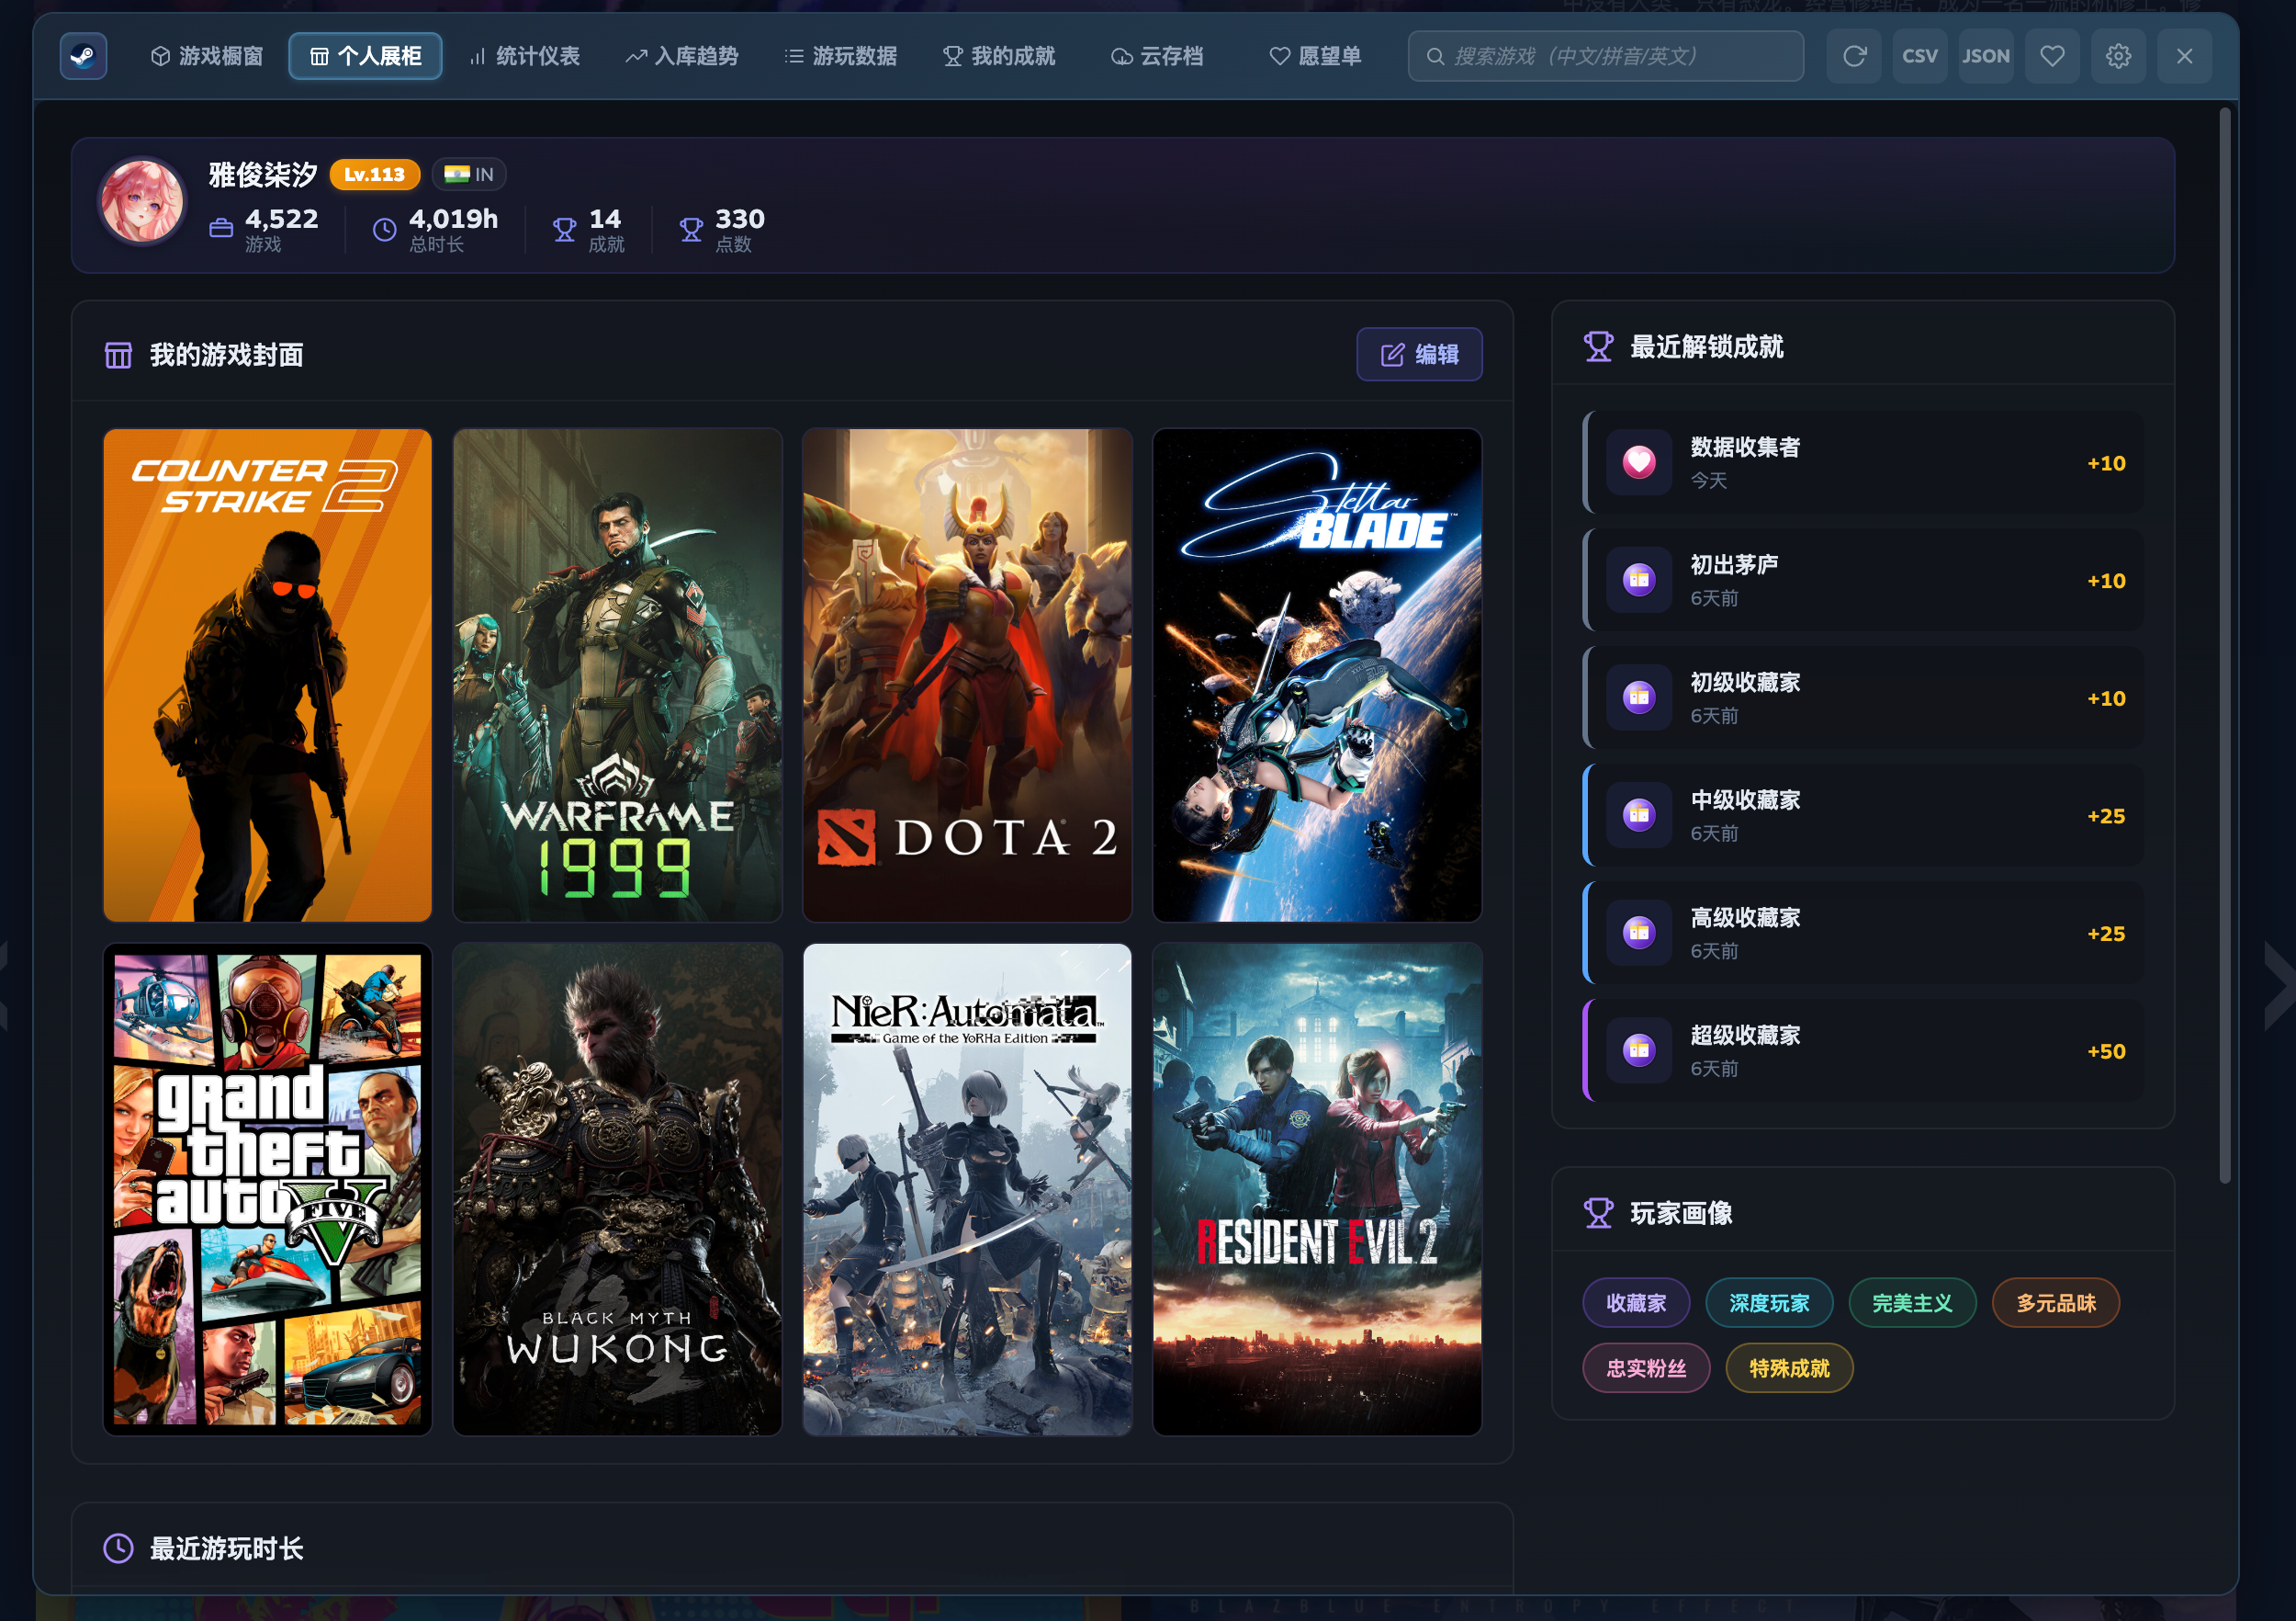Screen dimensions: 2296x1621
Task: Click the +25 points for 中级收藏家
Action: 2106,815
